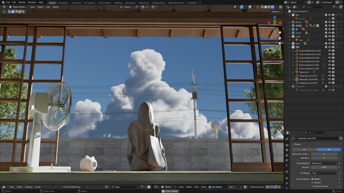The image size is (344, 193).
Task: Open the Modifiers properties tab
Action: click(x=287, y=183)
